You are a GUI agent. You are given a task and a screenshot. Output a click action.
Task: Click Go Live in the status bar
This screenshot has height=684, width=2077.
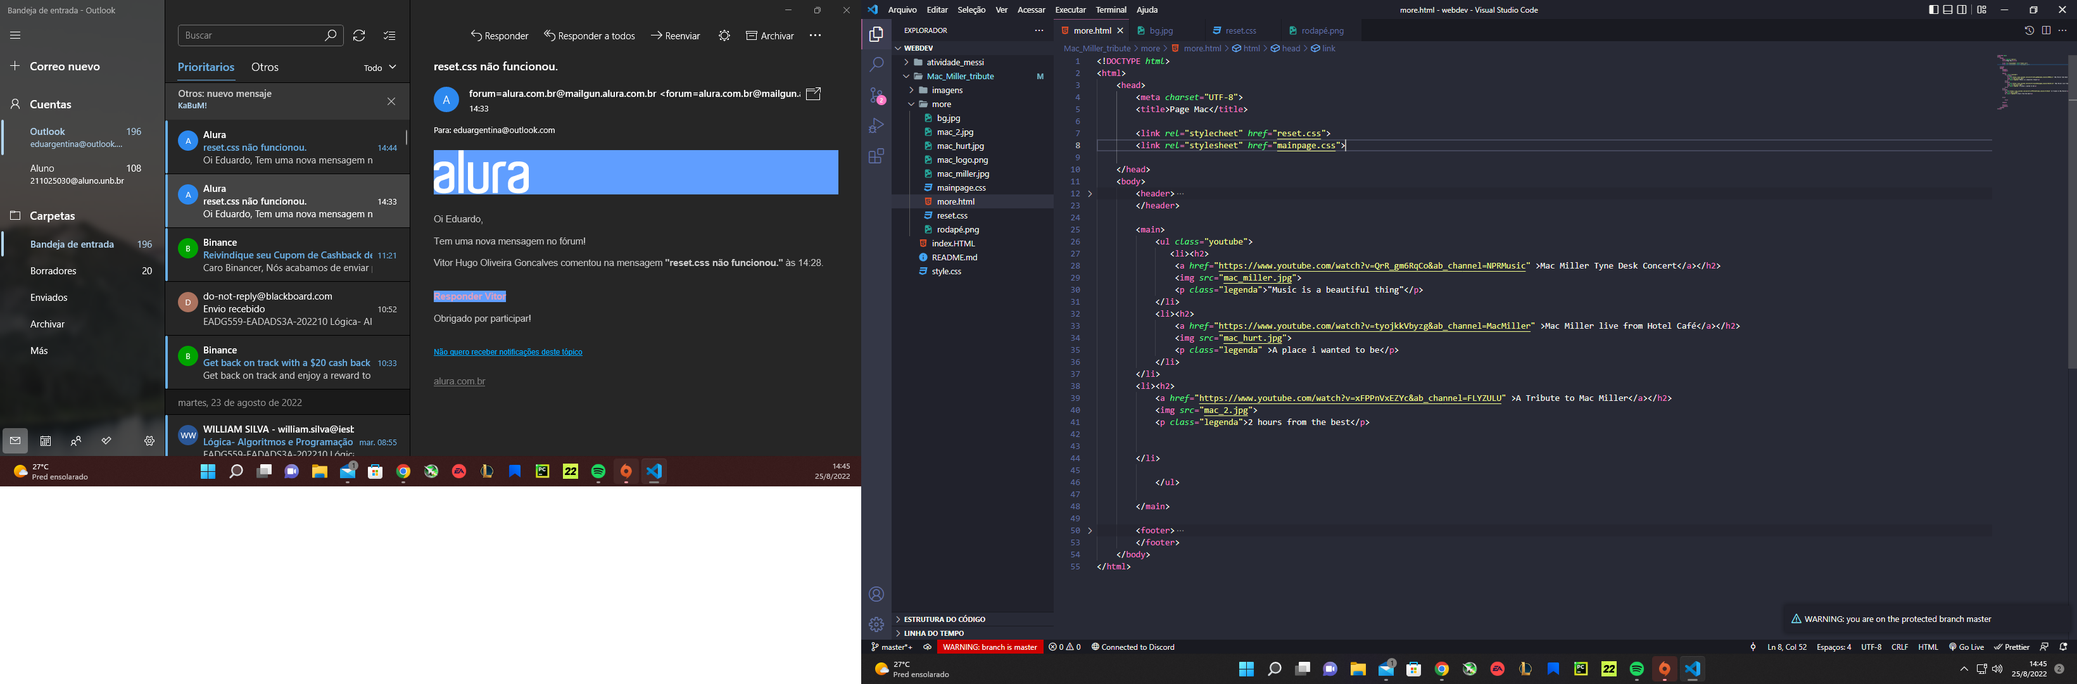point(1967,647)
